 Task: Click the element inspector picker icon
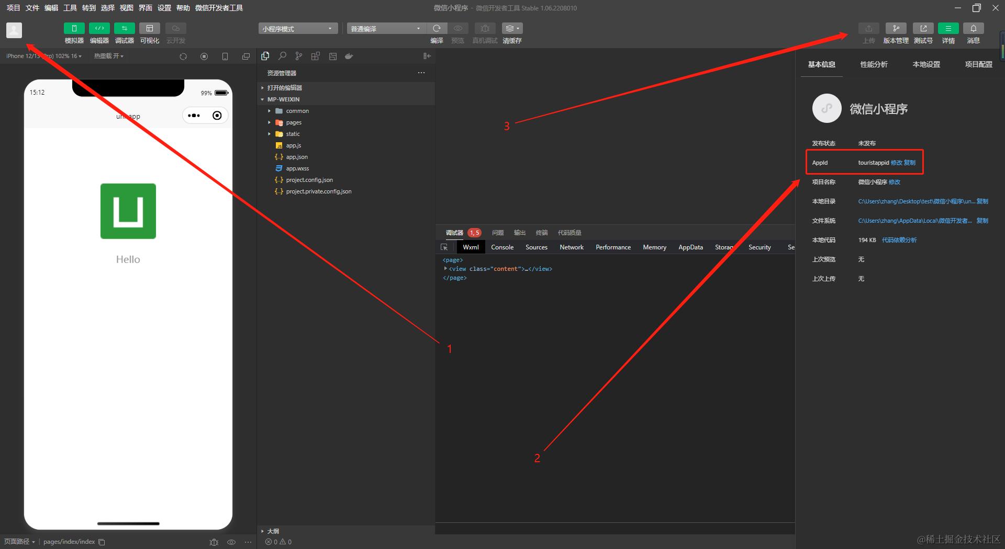click(444, 247)
